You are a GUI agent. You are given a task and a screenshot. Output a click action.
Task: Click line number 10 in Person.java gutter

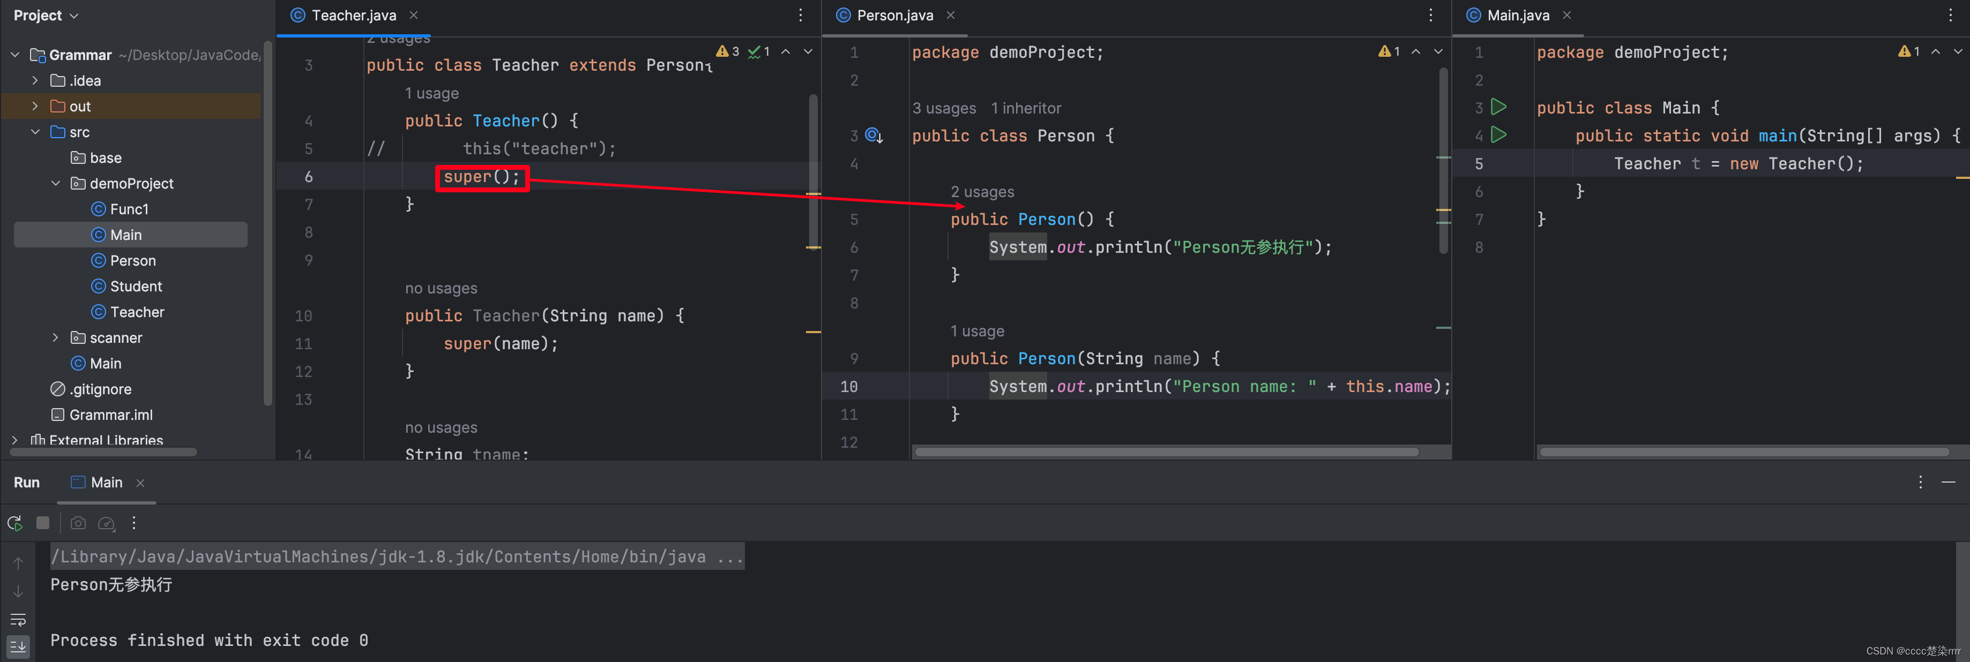click(x=848, y=387)
